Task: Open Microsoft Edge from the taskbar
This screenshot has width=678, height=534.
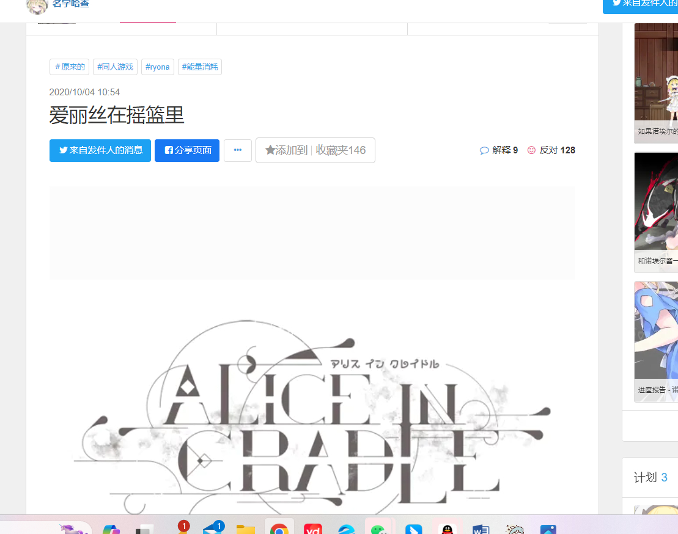Action: click(347, 529)
